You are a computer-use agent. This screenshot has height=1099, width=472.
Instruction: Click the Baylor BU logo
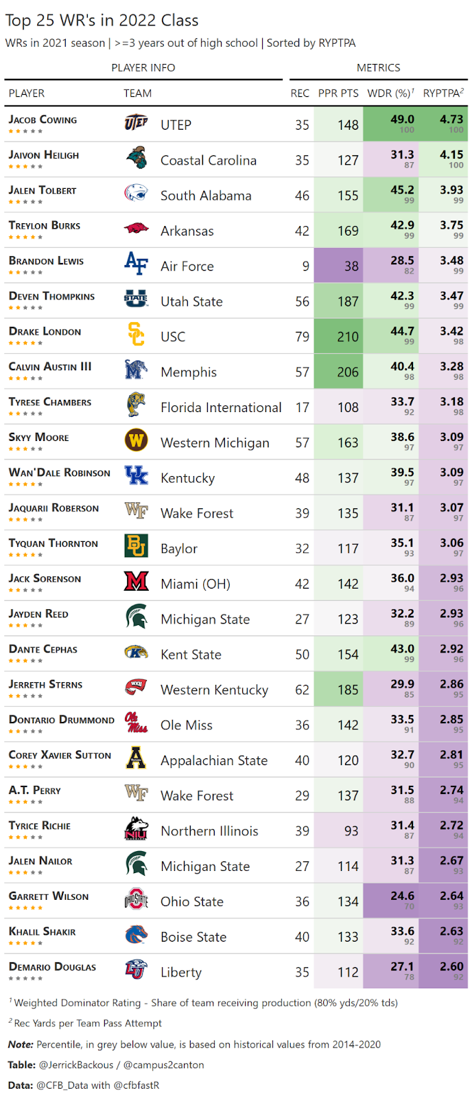point(136,547)
